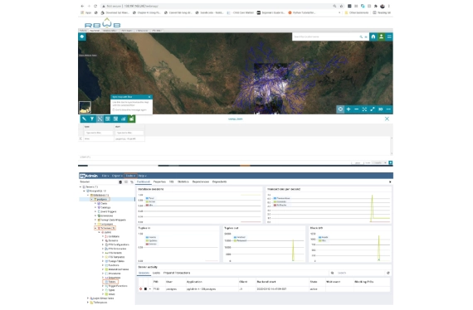Click the search magnifier in the location search
This screenshot has height=310, width=473.
click(x=361, y=36)
